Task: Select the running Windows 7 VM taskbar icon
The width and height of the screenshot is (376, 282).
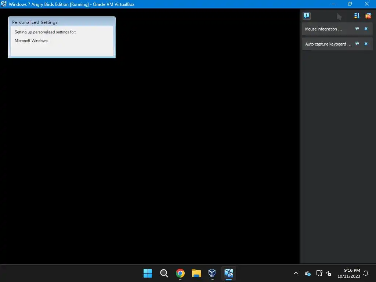Action: (228, 273)
